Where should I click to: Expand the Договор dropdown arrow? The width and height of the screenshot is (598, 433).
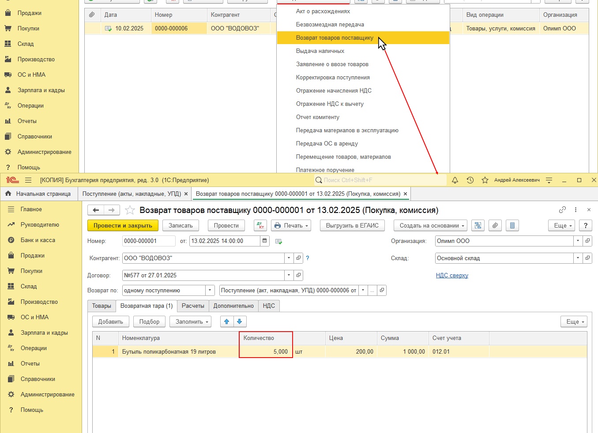289,275
